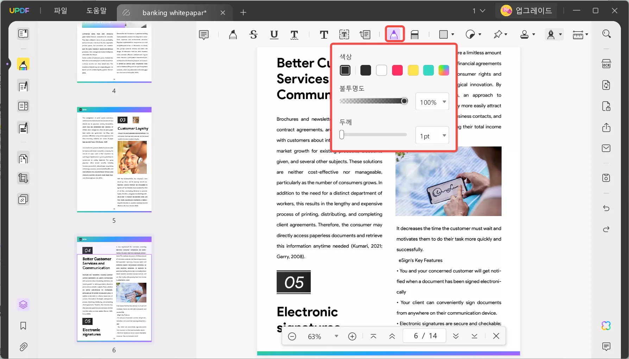Select the eraser tool
This screenshot has height=359, width=629.
(x=415, y=34)
